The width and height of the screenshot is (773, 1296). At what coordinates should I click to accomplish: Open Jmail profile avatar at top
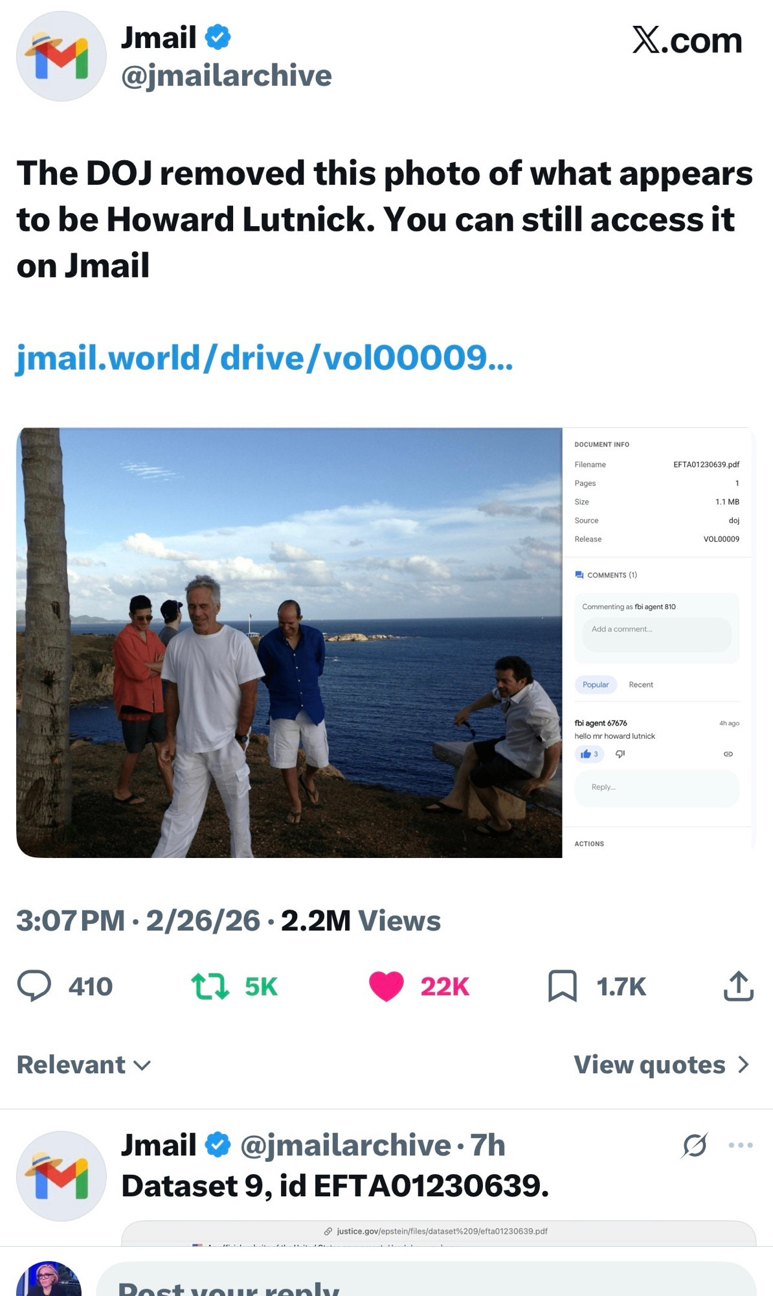(62, 56)
